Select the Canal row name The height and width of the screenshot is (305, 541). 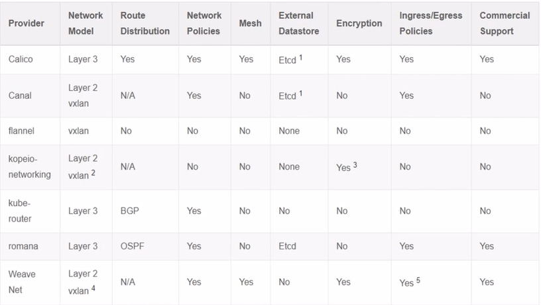[20, 95]
